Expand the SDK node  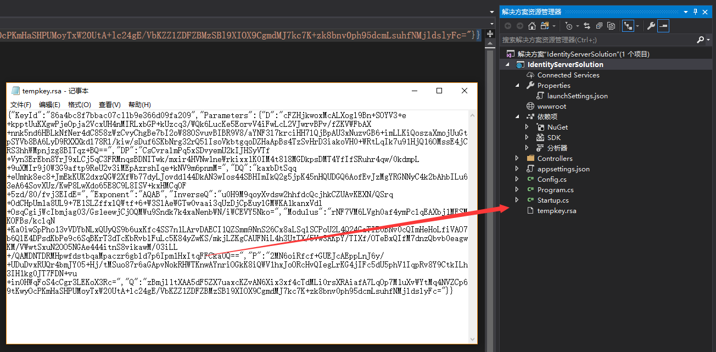(x=527, y=137)
